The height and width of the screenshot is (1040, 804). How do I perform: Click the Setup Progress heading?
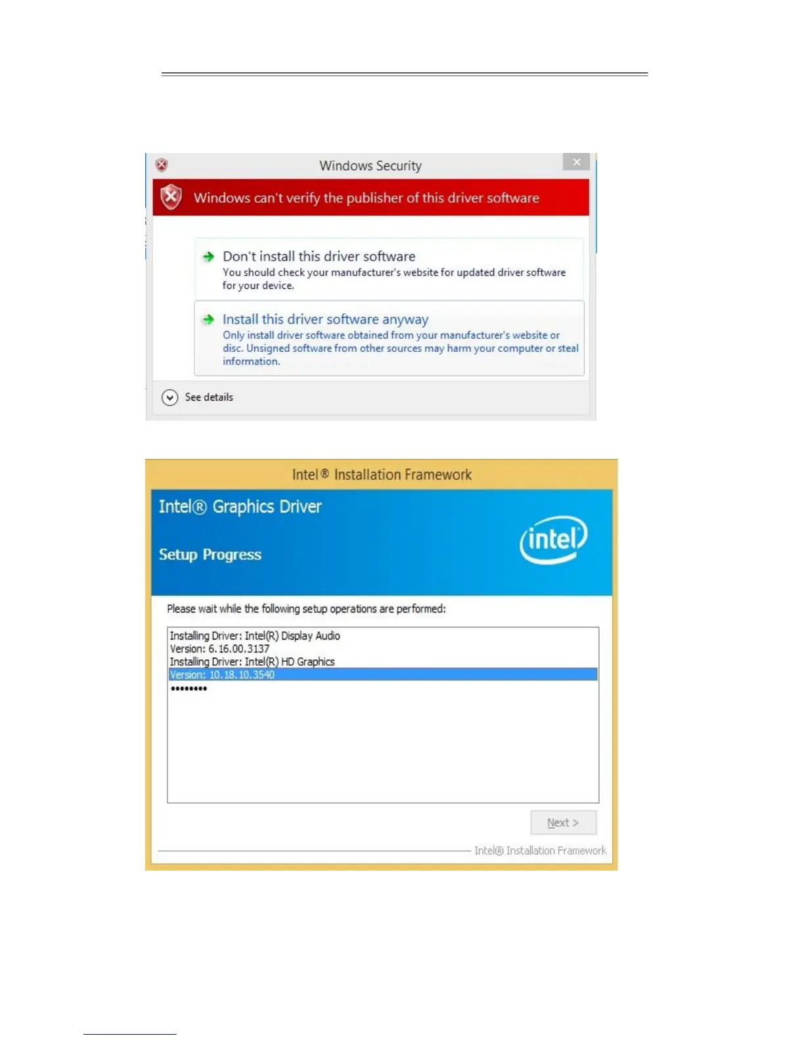pyautogui.click(x=210, y=555)
